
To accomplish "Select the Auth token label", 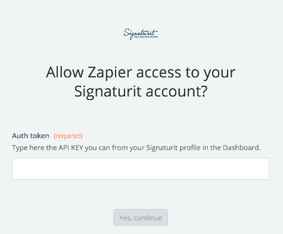I will tap(30, 136).
